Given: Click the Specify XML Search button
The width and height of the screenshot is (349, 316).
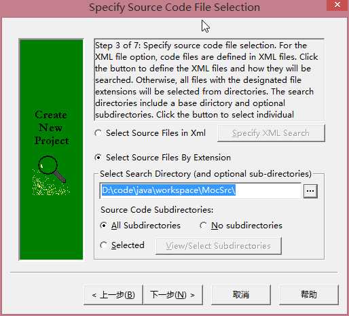Looking at the screenshot, I should tap(271, 133).
